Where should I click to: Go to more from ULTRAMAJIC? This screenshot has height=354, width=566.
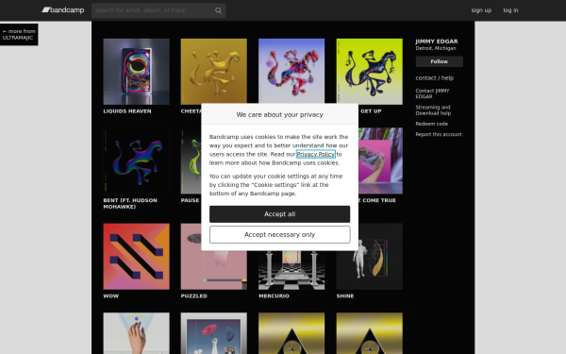(x=19, y=34)
